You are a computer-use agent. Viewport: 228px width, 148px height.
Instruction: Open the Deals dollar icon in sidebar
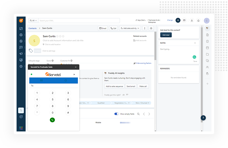coord(21,41)
